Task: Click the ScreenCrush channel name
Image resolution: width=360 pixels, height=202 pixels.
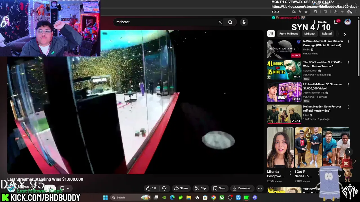Action: 310,71
